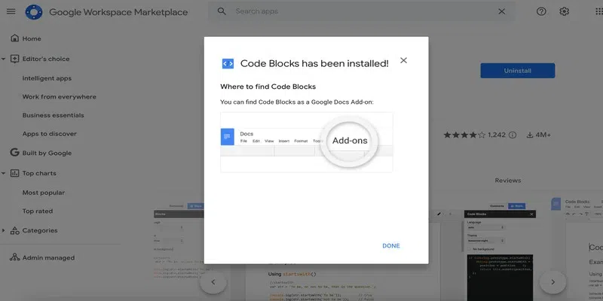This screenshot has height=301, width=603.
Task: Open Apps to discover category
Action: (50, 134)
